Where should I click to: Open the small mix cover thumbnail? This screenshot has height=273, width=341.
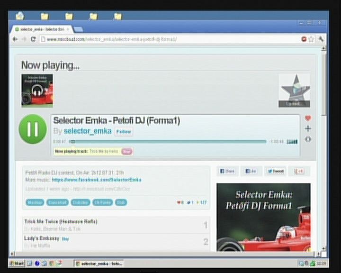pyautogui.click(x=37, y=91)
